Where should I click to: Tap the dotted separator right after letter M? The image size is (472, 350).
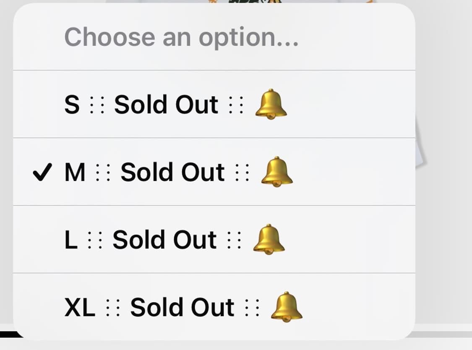103,173
